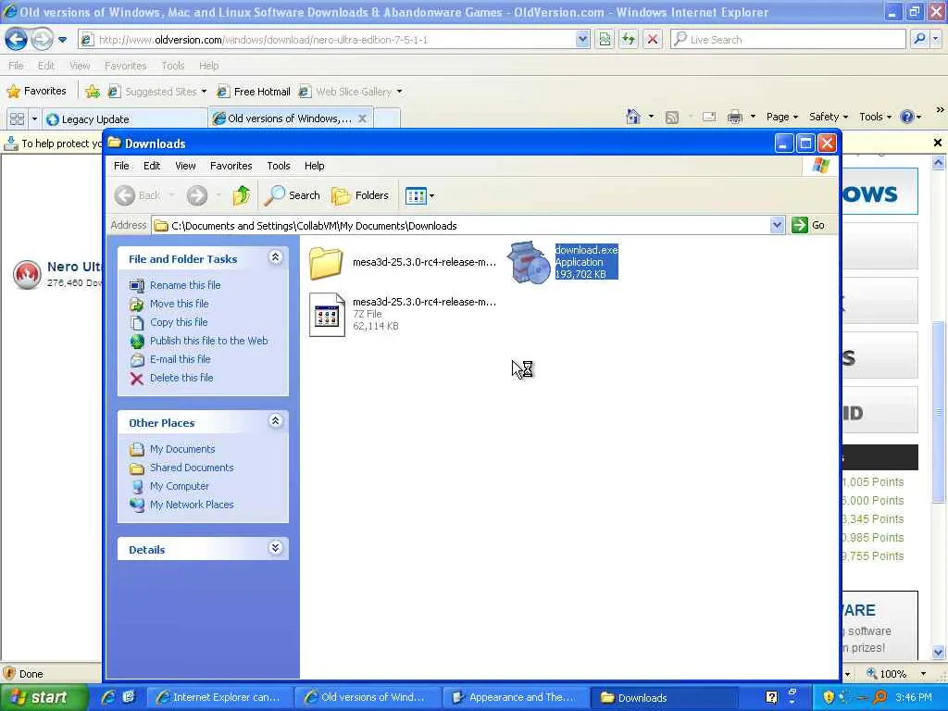
Task: Open the IE Page menu
Action: coord(781,117)
